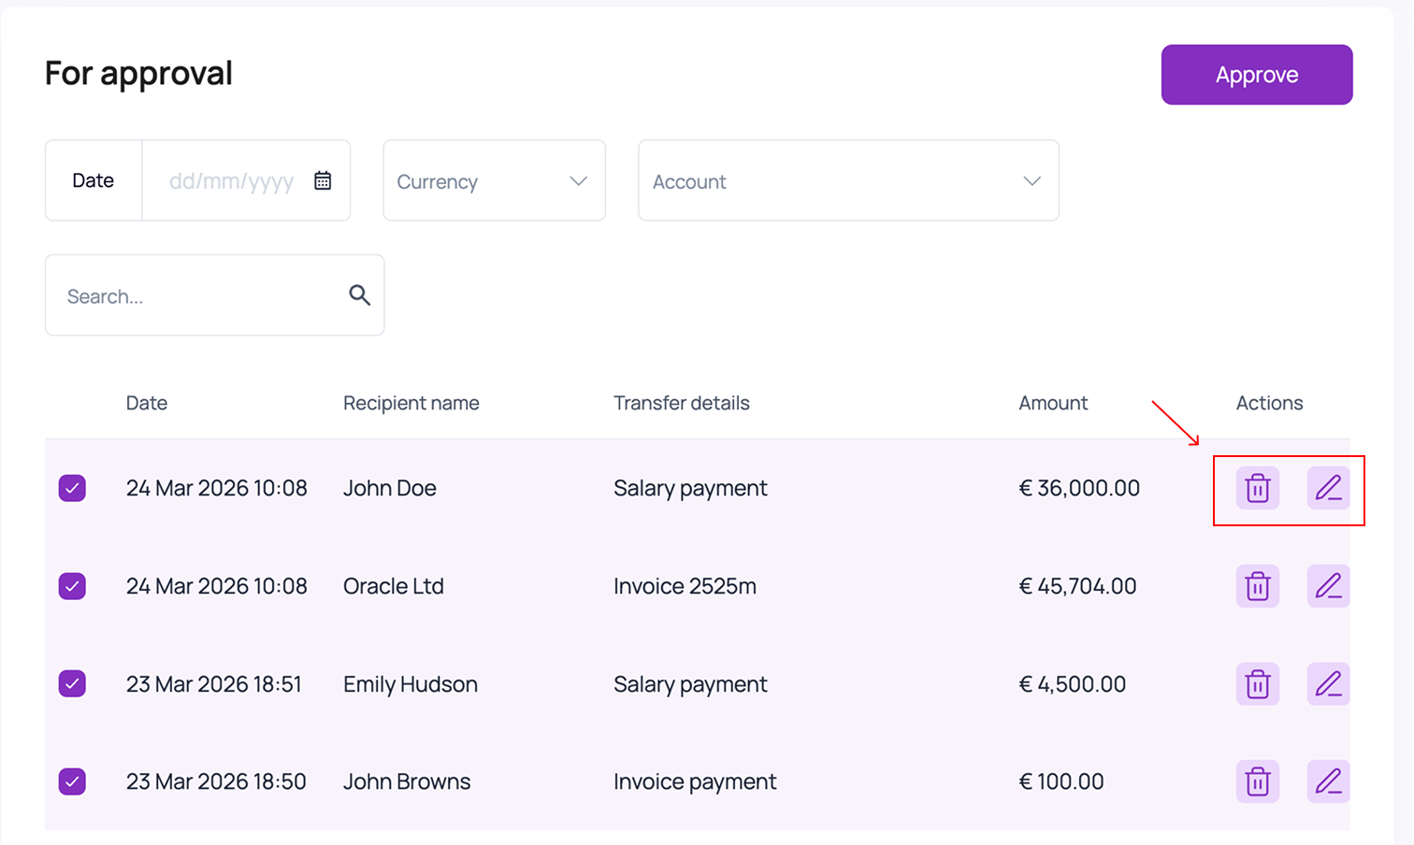Open the calendar date picker icon

pyautogui.click(x=323, y=179)
